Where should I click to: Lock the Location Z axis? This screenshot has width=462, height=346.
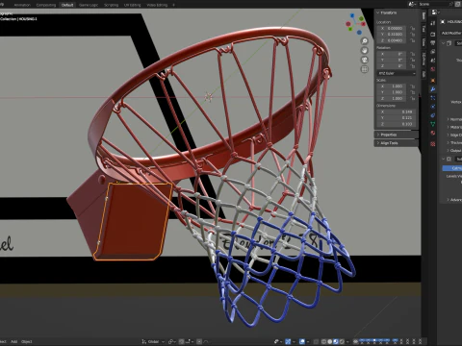click(413, 40)
